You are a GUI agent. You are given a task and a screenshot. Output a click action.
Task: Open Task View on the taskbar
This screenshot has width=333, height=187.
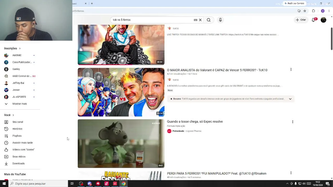pyautogui.click(x=72, y=184)
